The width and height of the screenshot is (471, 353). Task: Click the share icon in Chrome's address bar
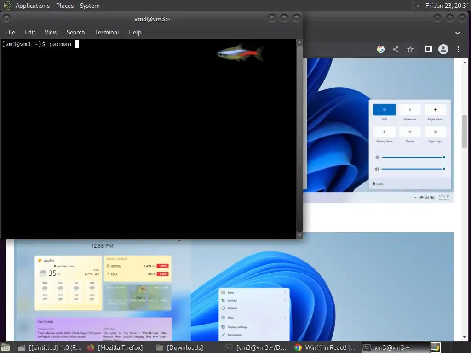tap(396, 49)
